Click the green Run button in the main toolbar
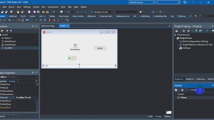The width and height of the screenshot is (214, 120). [x=54, y=12]
